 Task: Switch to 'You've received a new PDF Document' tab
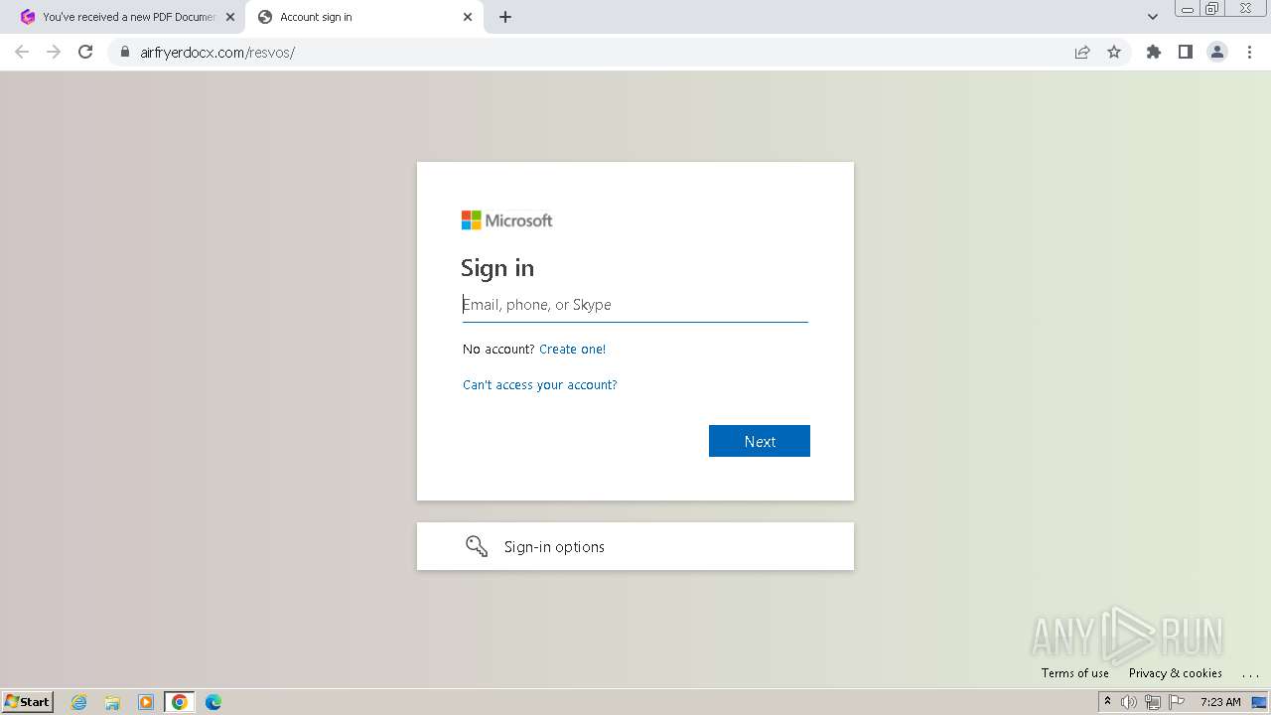(x=128, y=17)
